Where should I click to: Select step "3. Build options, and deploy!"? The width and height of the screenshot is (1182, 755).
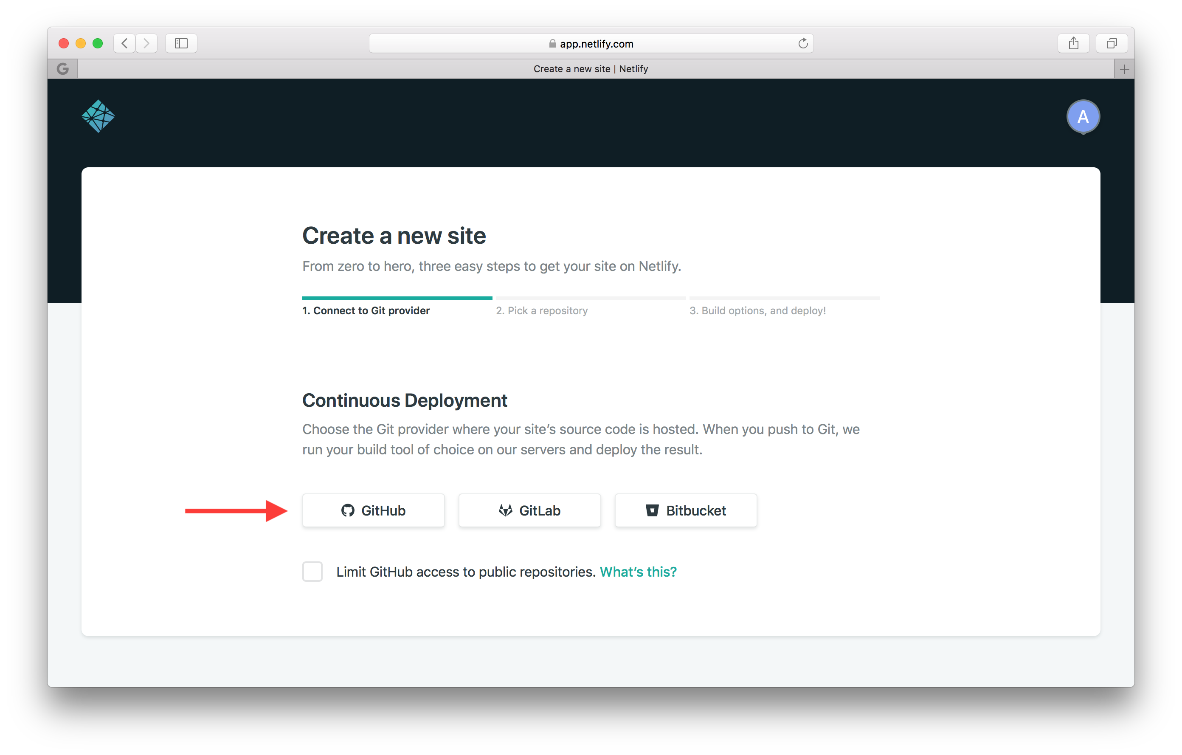click(x=757, y=310)
